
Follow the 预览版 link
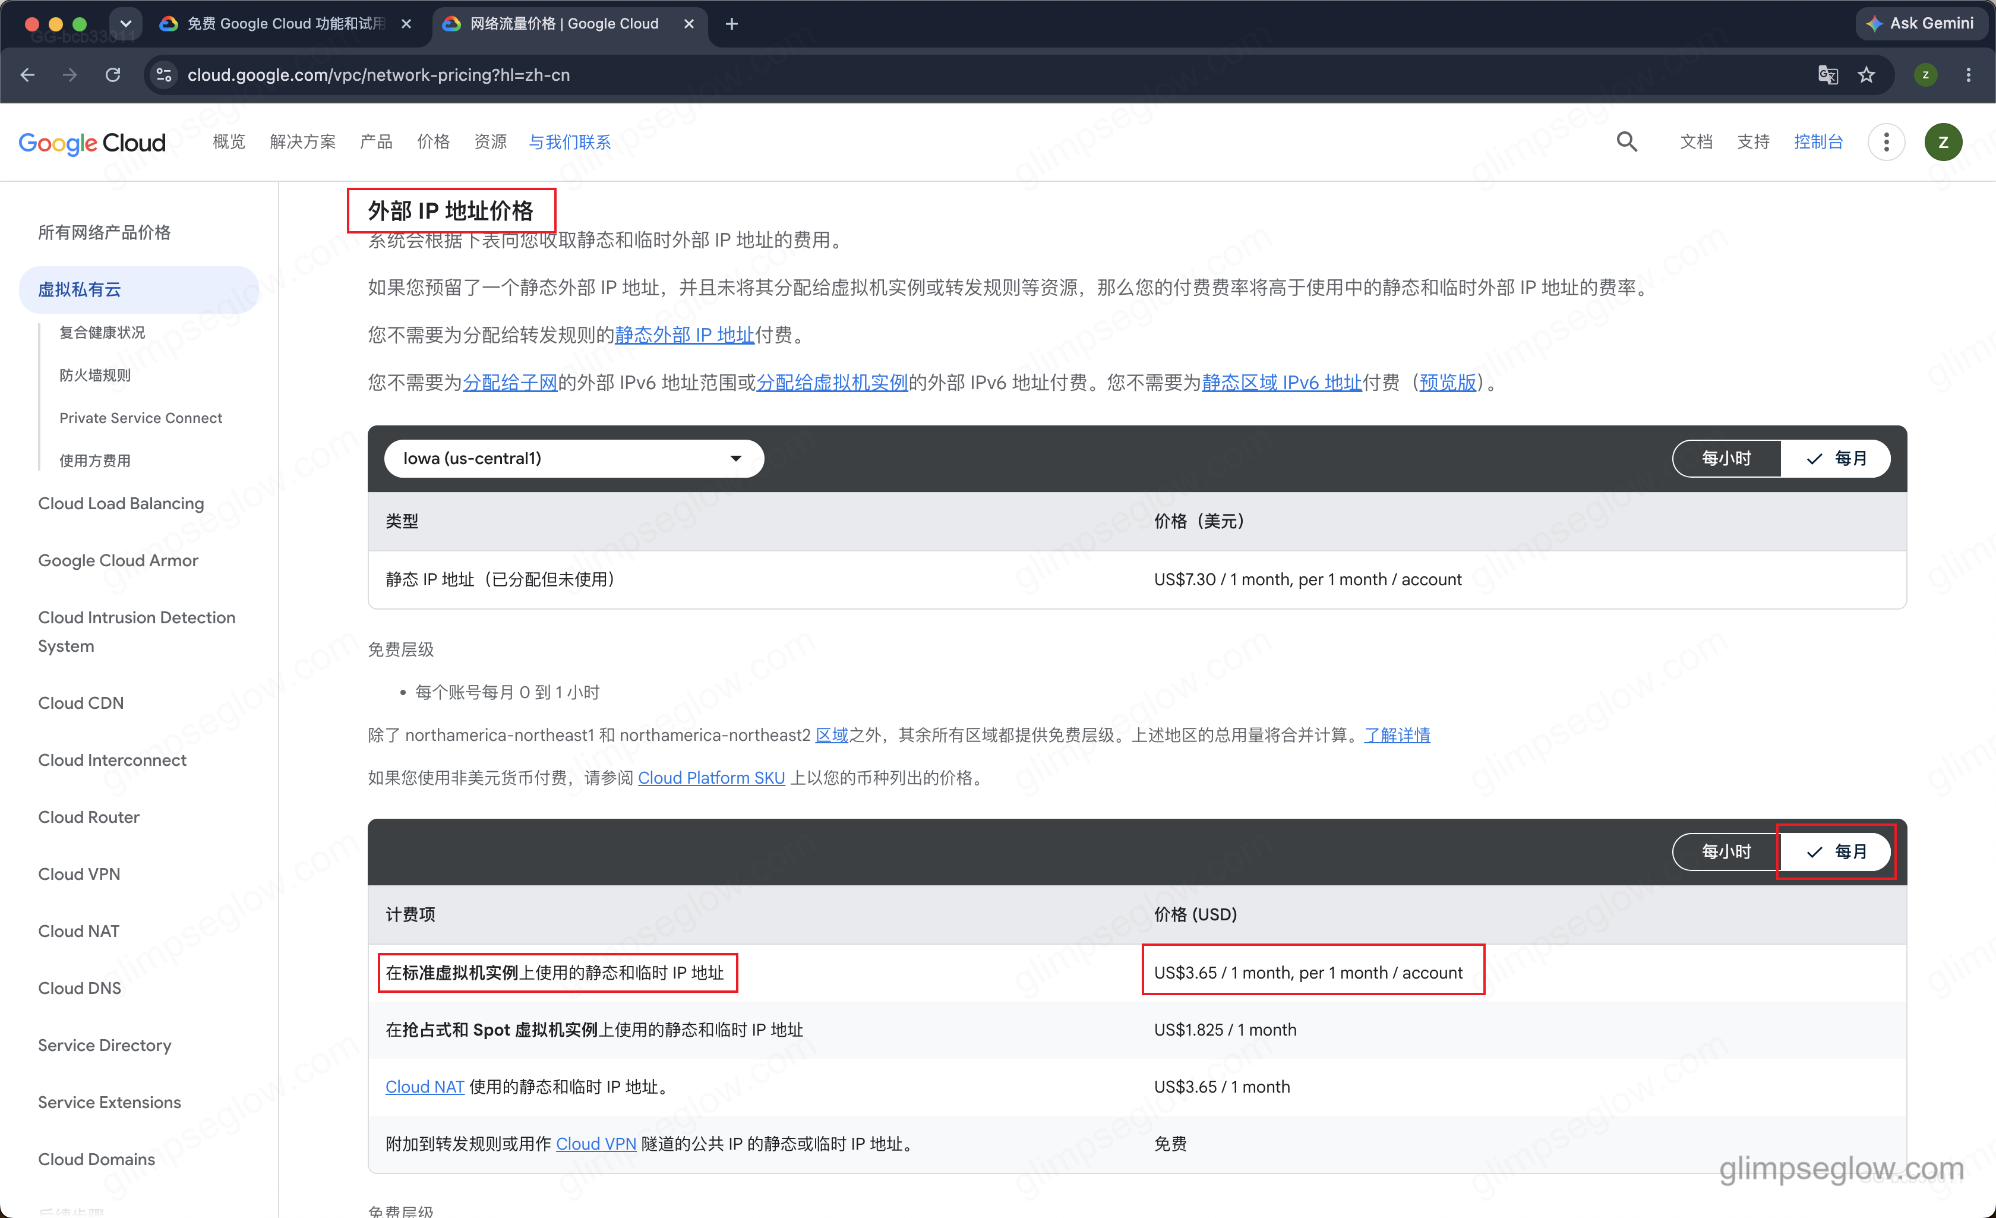pyautogui.click(x=1448, y=383)
